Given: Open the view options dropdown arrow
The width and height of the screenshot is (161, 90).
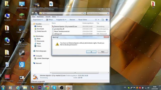Looking at the screenshot, I should pos(99,20).
